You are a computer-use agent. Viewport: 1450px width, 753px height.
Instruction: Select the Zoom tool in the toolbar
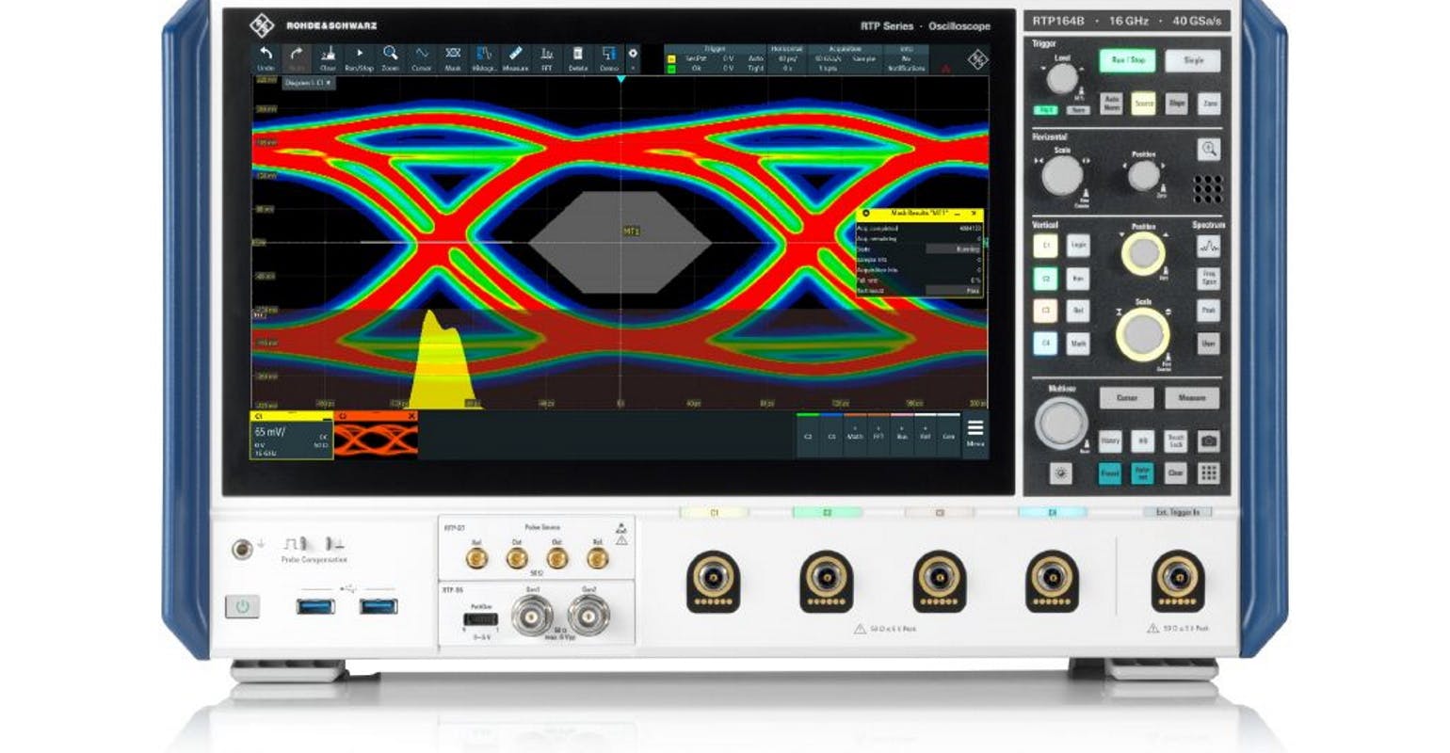[390, 59]
